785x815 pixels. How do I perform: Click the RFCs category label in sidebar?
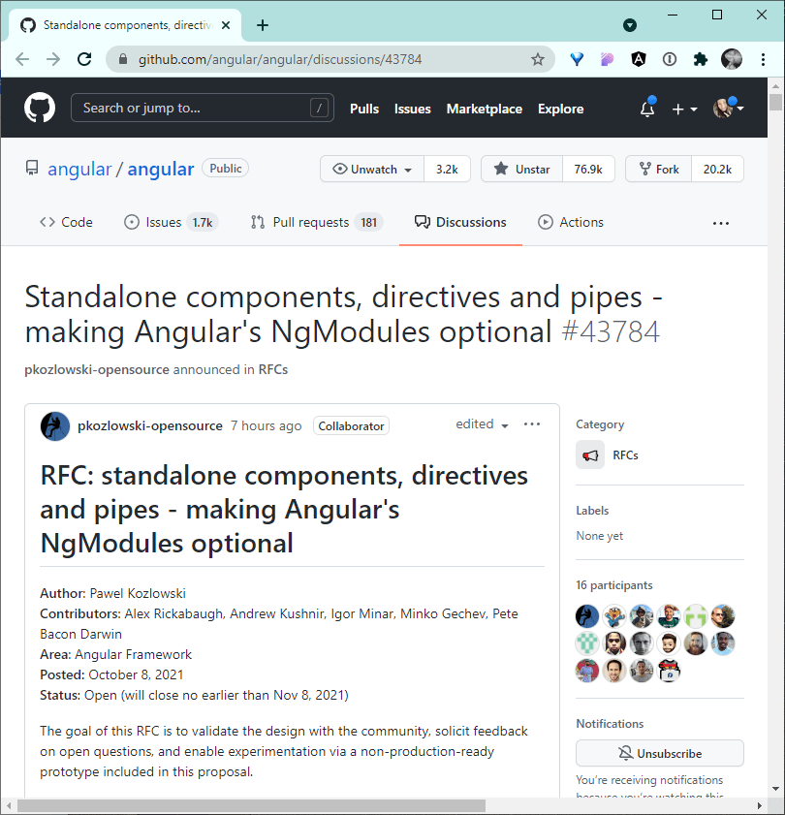point(625,455)
